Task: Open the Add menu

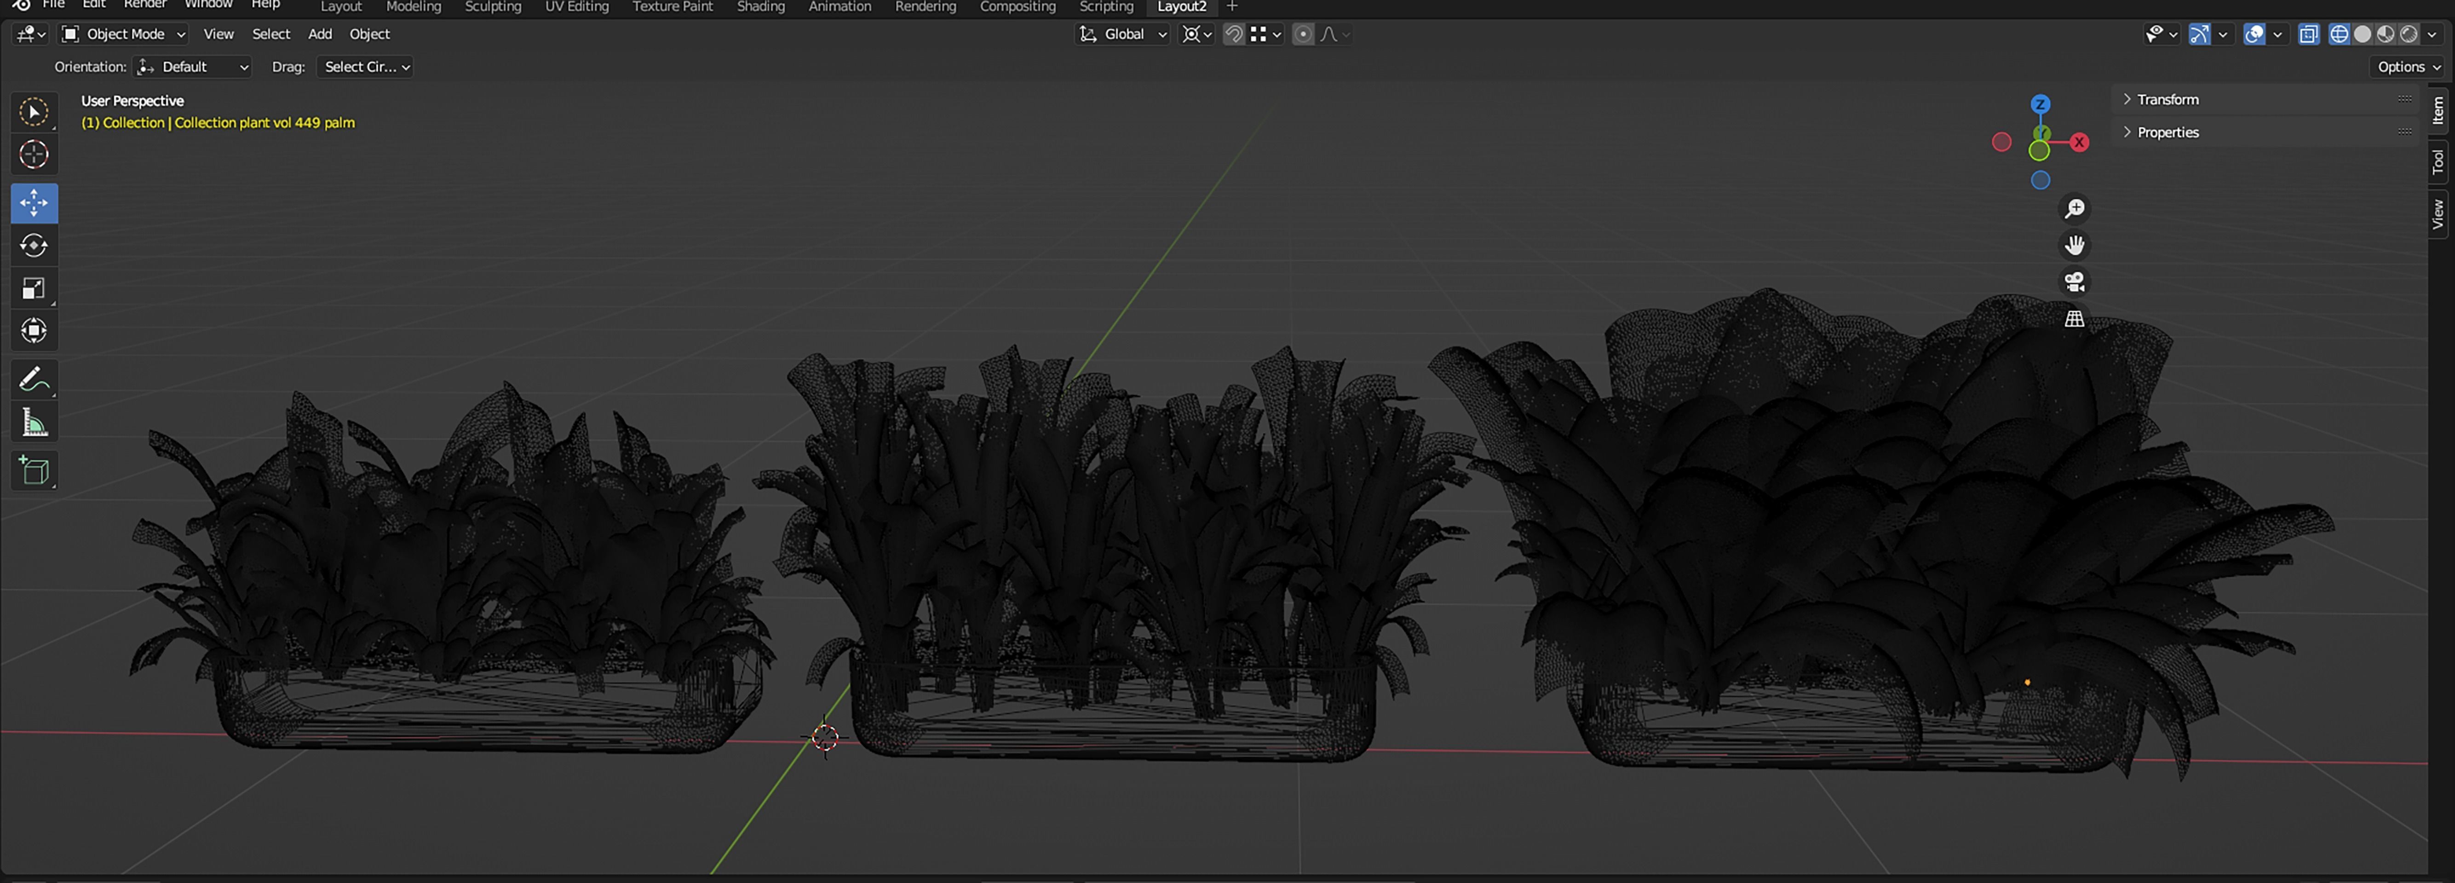Action: point(320,34)
